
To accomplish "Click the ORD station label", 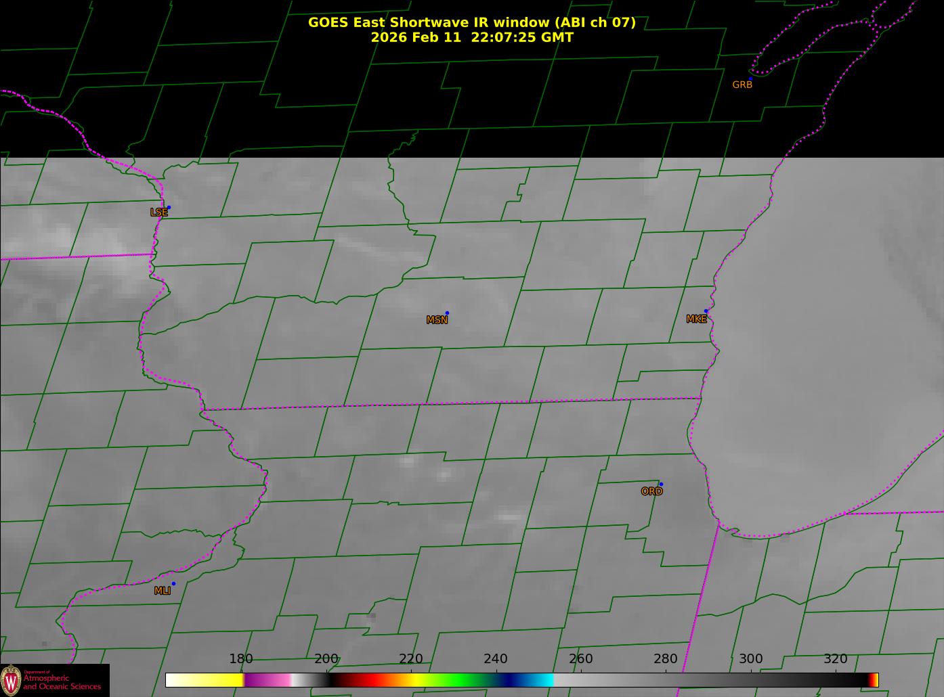I will [x=651, y=492].
